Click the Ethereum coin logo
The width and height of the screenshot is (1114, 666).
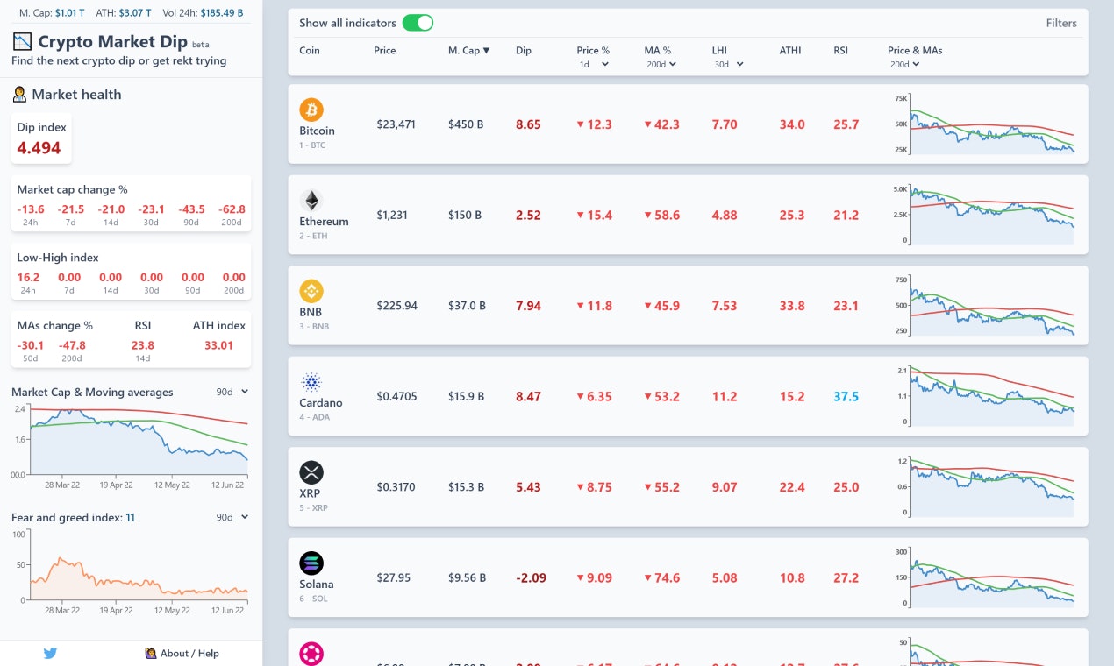click(x=311, y=200)
